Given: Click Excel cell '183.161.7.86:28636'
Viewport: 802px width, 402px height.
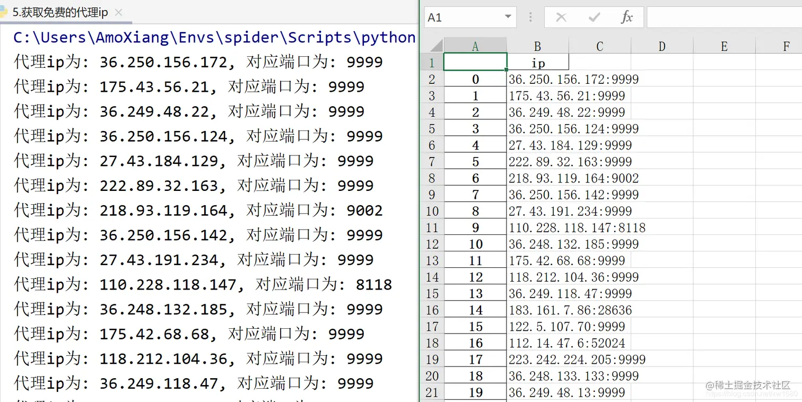Looking at the screenshot, I should 570,310.
